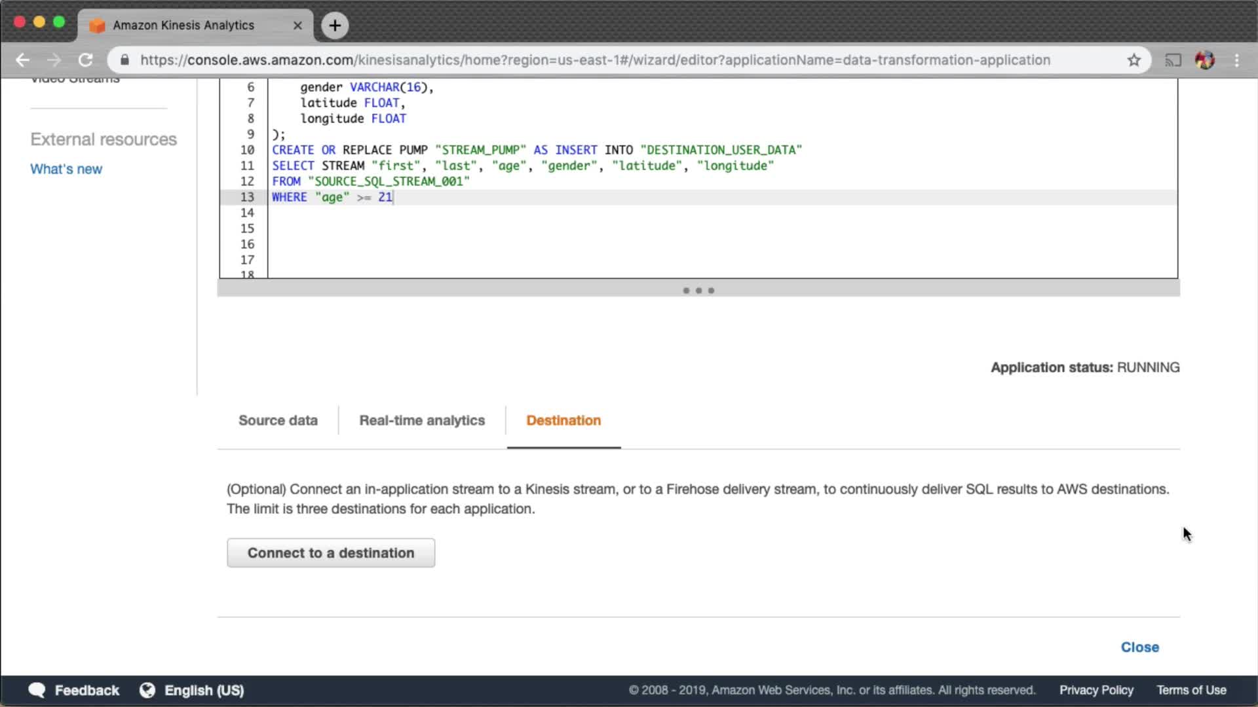Click the editor resize handle dots

(698, 290)
